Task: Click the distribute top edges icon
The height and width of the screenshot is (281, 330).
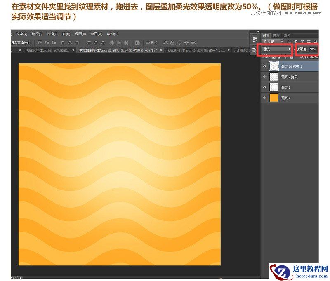Action: pyautogui.click(x=89, y=43)
